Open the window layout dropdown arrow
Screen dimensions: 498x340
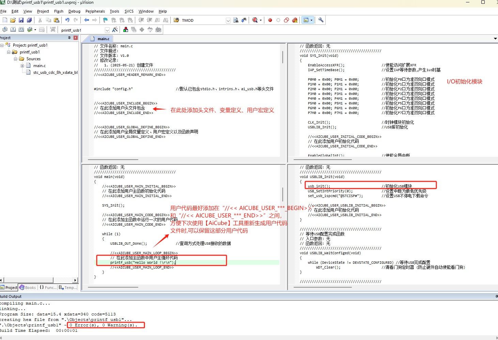311,20
